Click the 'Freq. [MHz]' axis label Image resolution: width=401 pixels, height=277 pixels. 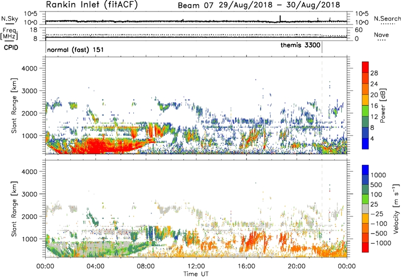click(x=9, y=33)
